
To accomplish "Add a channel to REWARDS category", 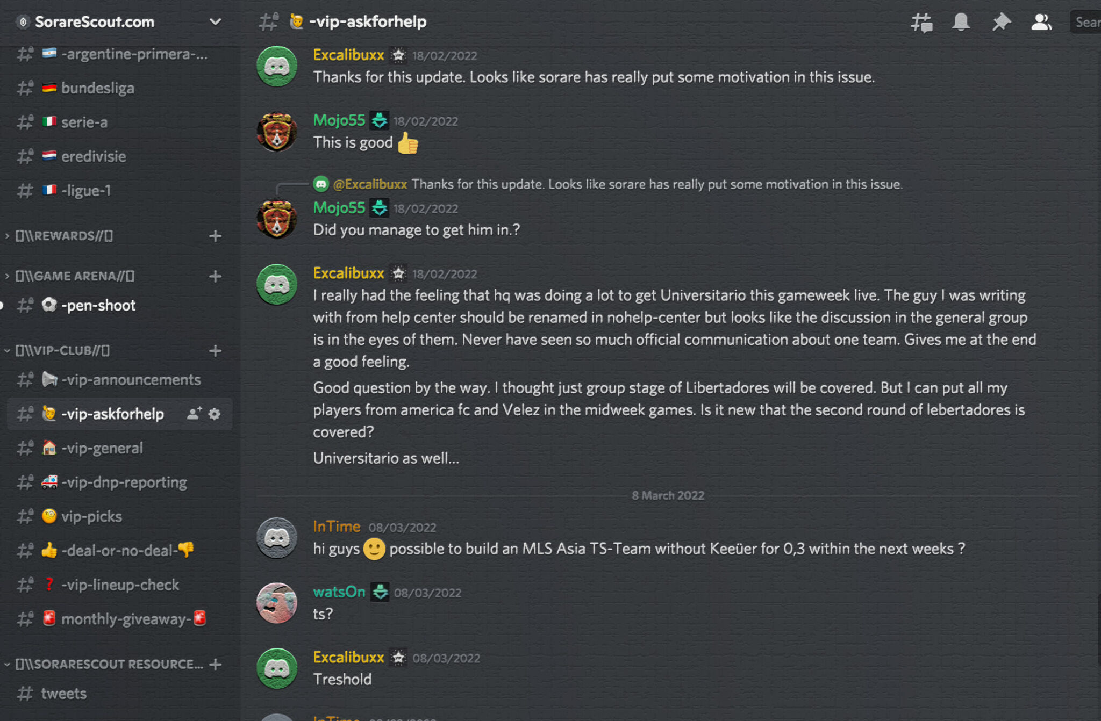I will pos(216,236).
